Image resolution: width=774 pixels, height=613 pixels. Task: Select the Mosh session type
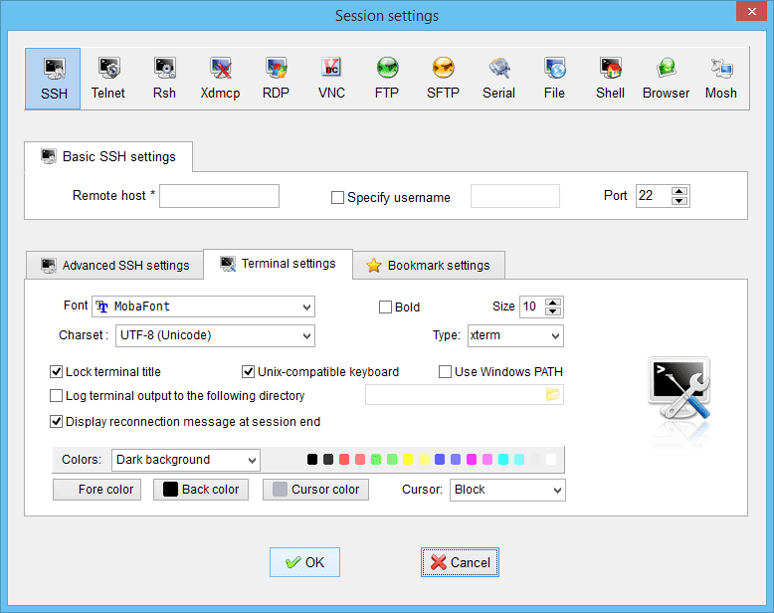pyautogui.click(x=721, y=79)
